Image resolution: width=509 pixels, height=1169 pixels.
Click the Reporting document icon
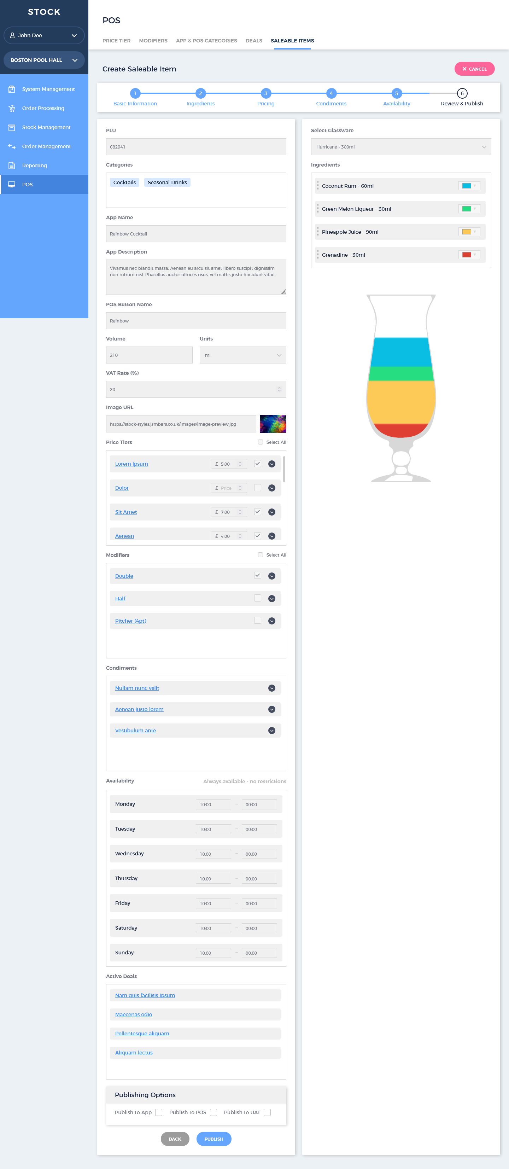[x=12, y=165]
